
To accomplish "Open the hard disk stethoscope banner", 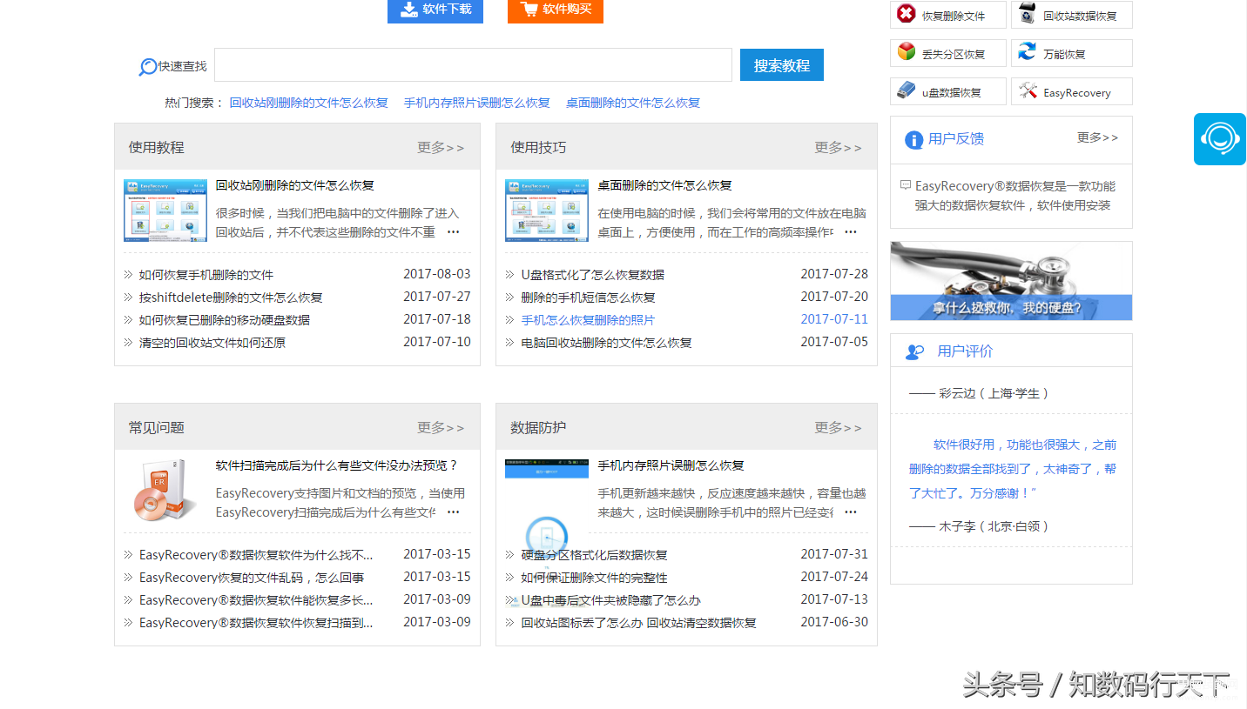I will (1011, 281).
